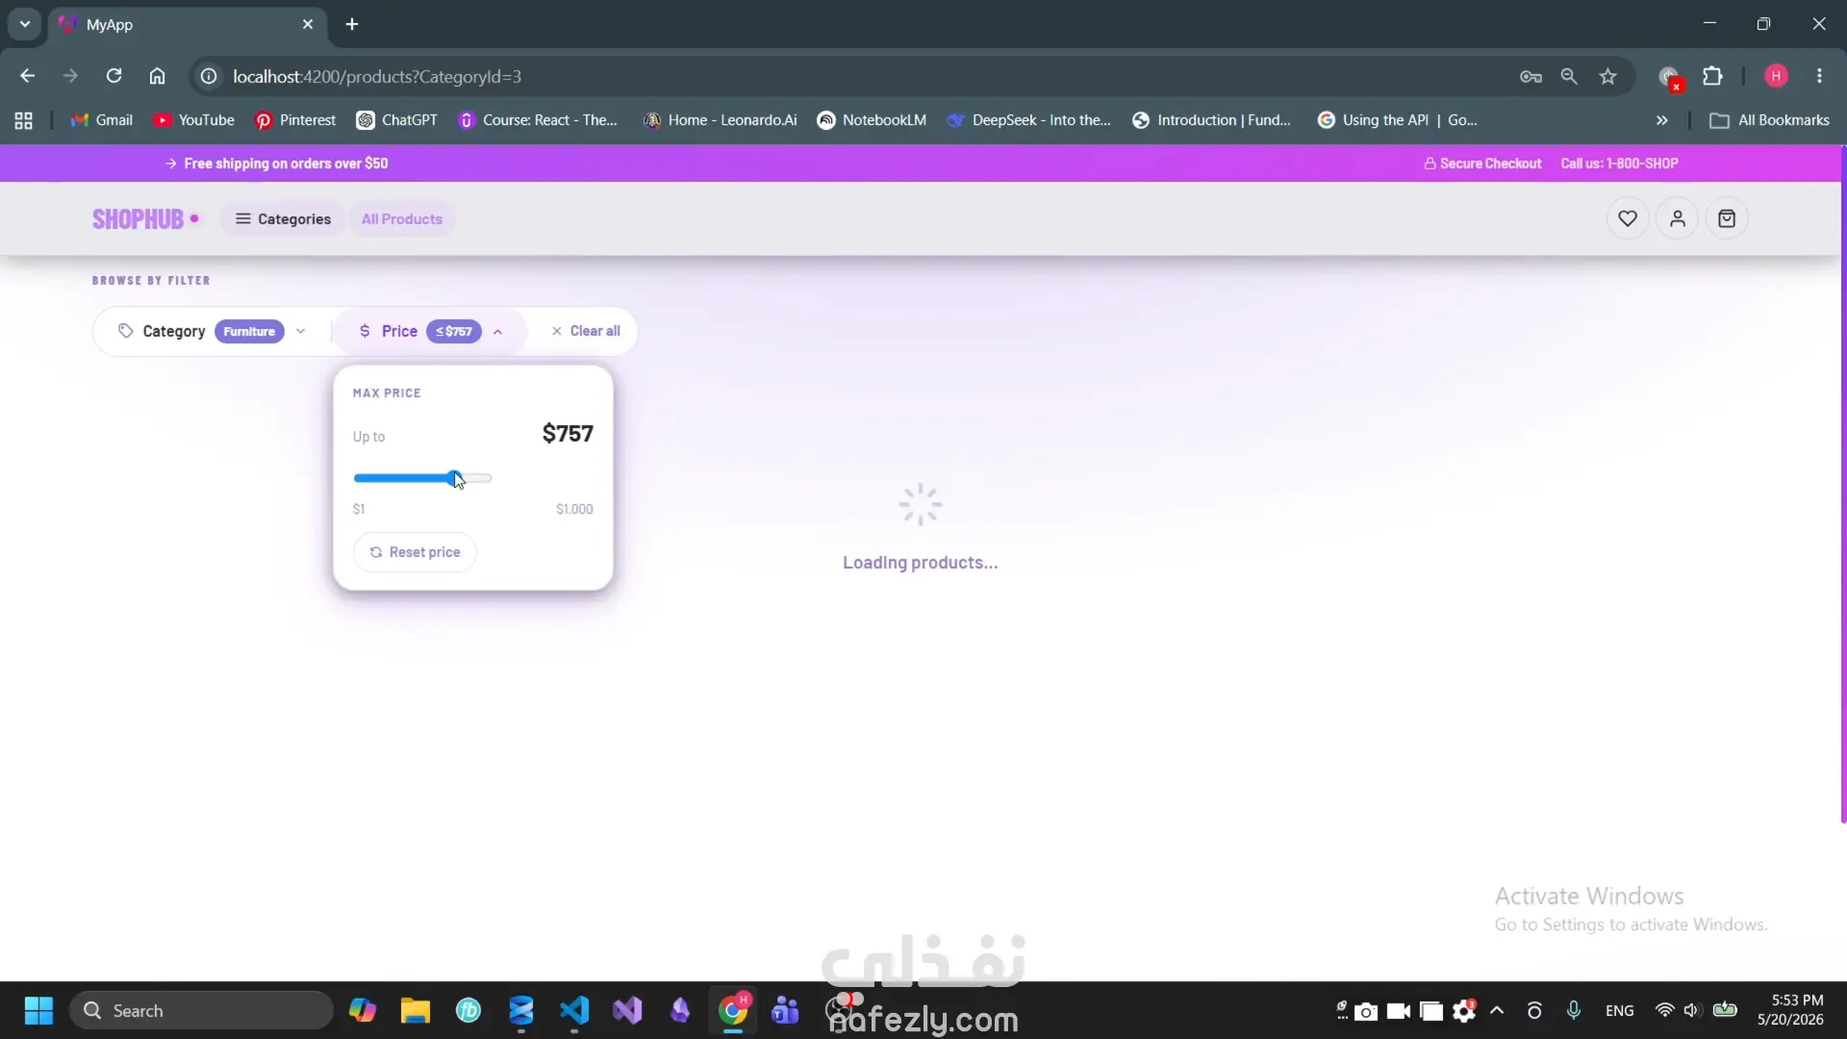Open the clock showing 5:53 PM
The width and height of the screenshot is (1847, 1039).
1790,1010
